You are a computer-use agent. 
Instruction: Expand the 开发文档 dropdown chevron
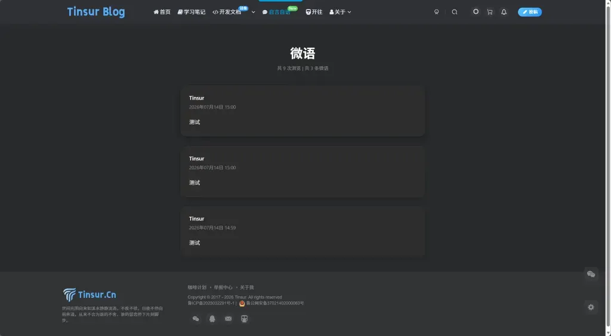click(x=253, y=12)
